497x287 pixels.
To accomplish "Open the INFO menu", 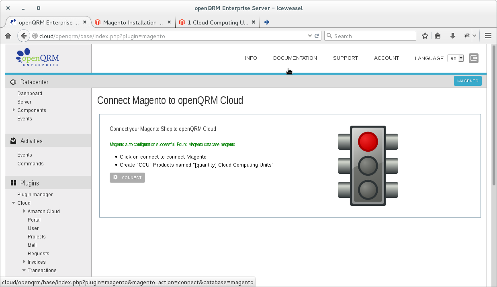I will coord(251,58).
